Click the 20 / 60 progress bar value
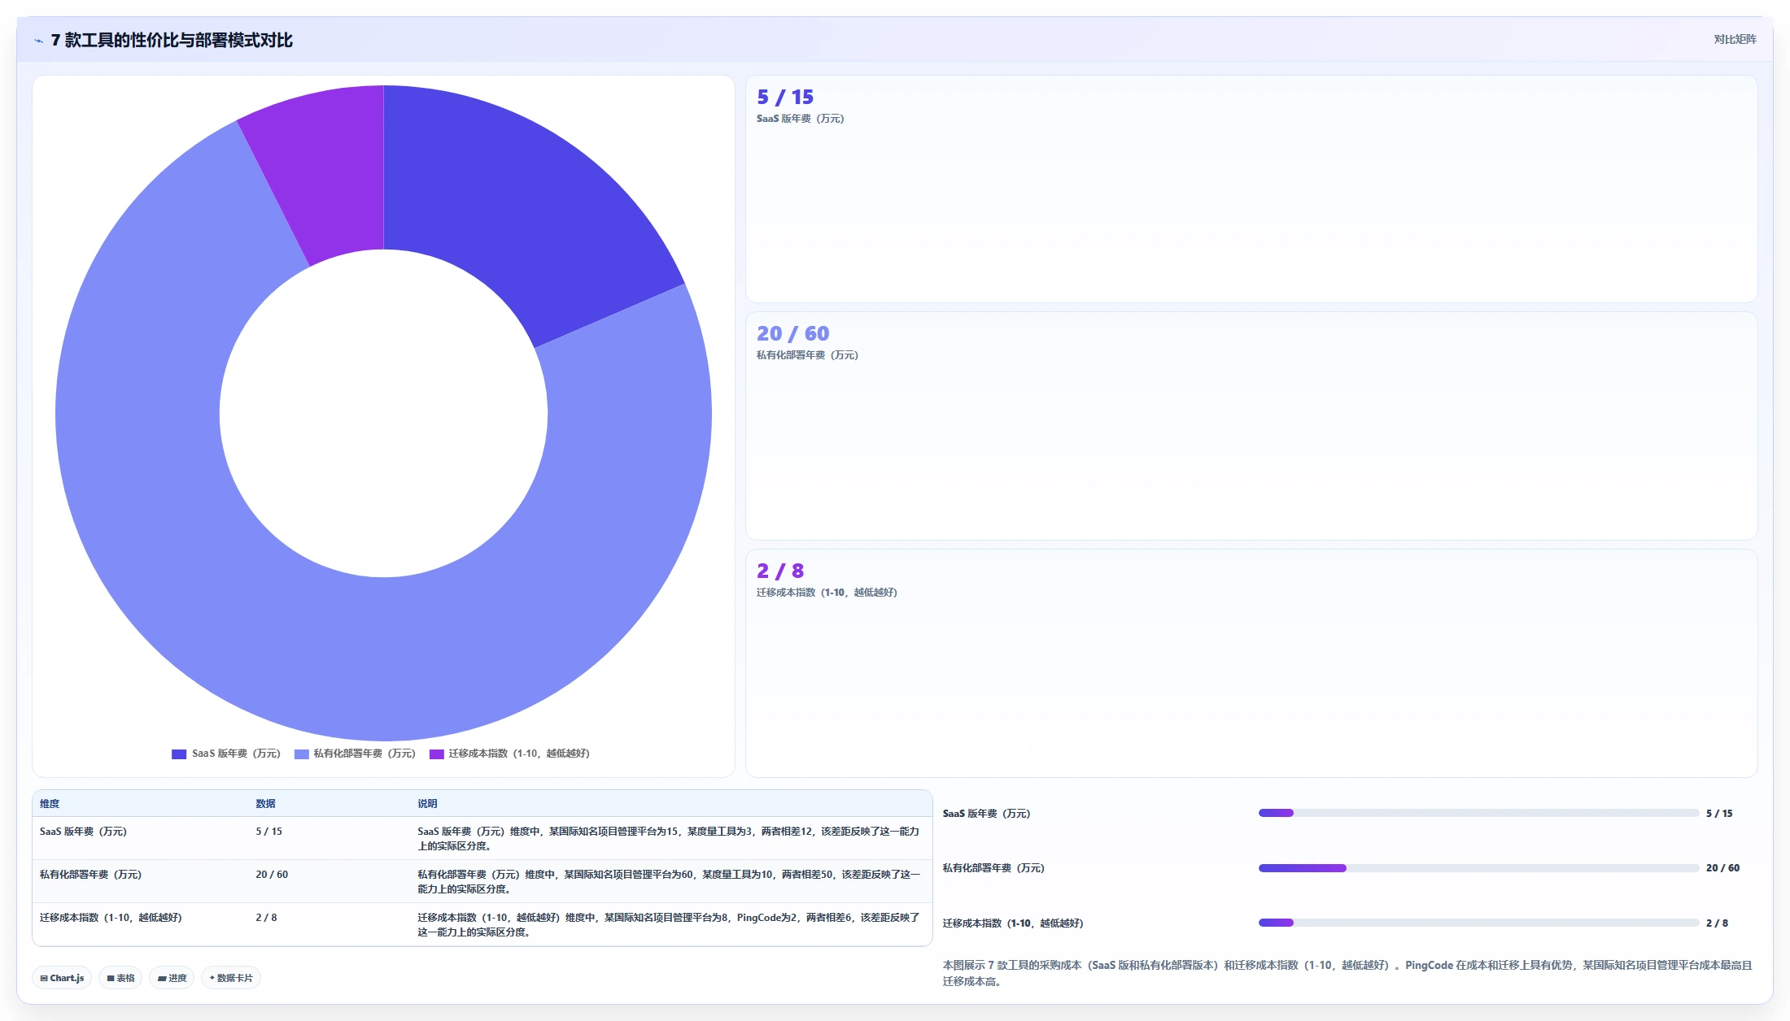1790x1021 pixels. [x=1722, y=868]
